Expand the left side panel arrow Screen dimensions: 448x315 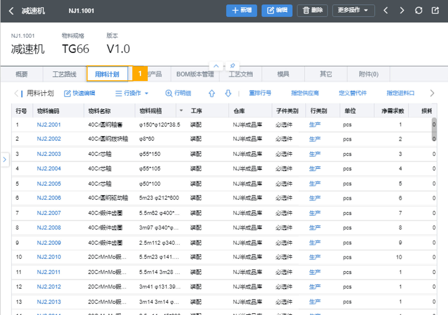point(5,160)
